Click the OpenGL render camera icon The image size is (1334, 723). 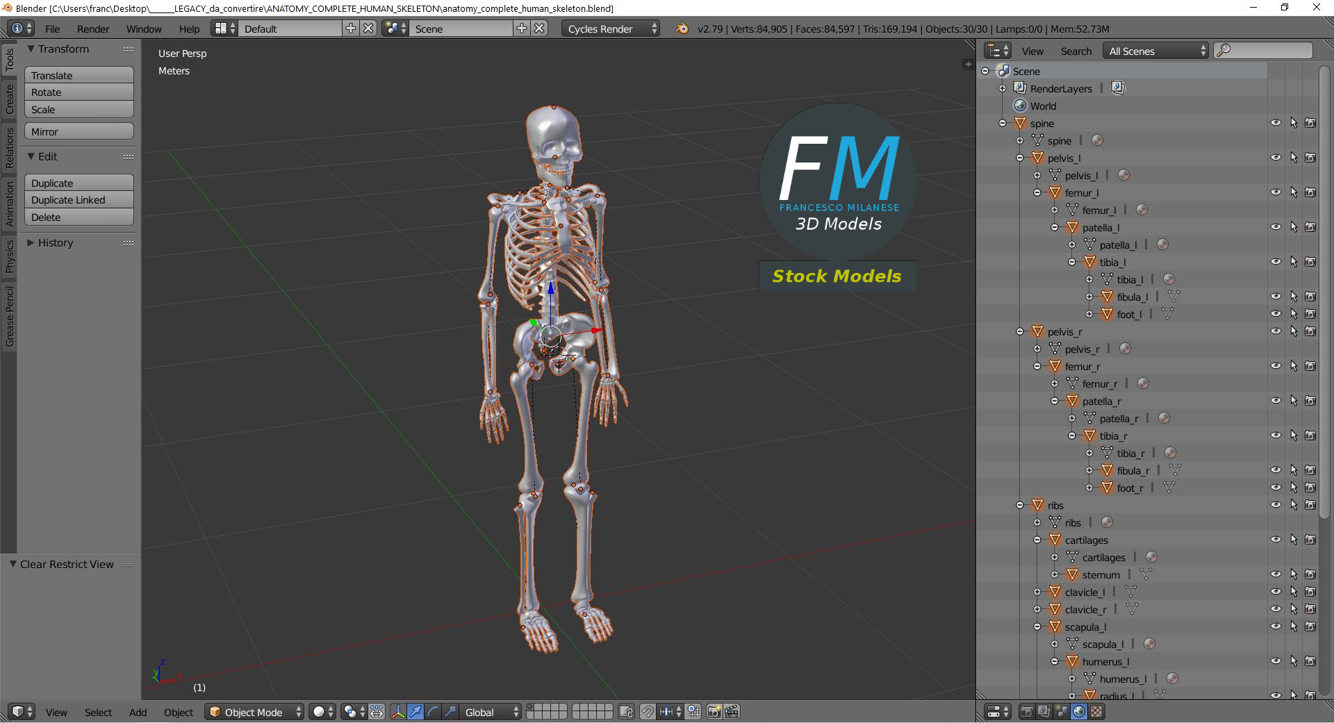[x=713, y=712]
